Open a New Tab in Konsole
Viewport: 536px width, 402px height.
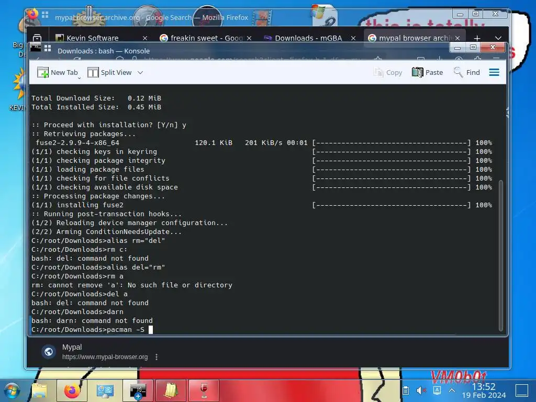[58, 72]
